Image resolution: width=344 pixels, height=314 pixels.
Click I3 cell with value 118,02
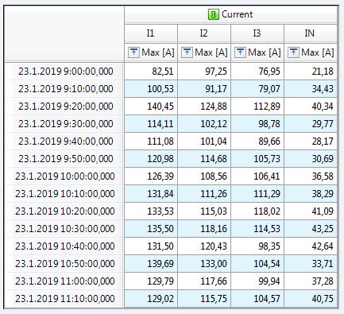[x=257, y=211]
